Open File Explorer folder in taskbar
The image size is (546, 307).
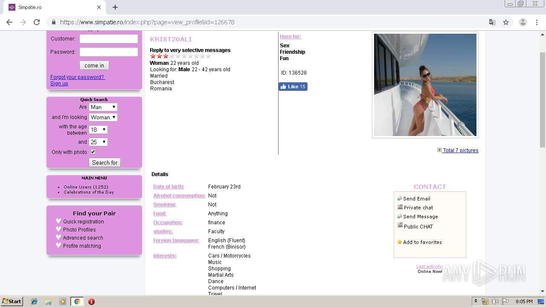click(48, 301)
